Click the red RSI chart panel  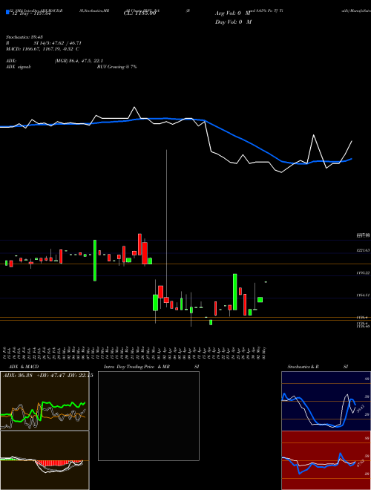click(x=326, y=460)
